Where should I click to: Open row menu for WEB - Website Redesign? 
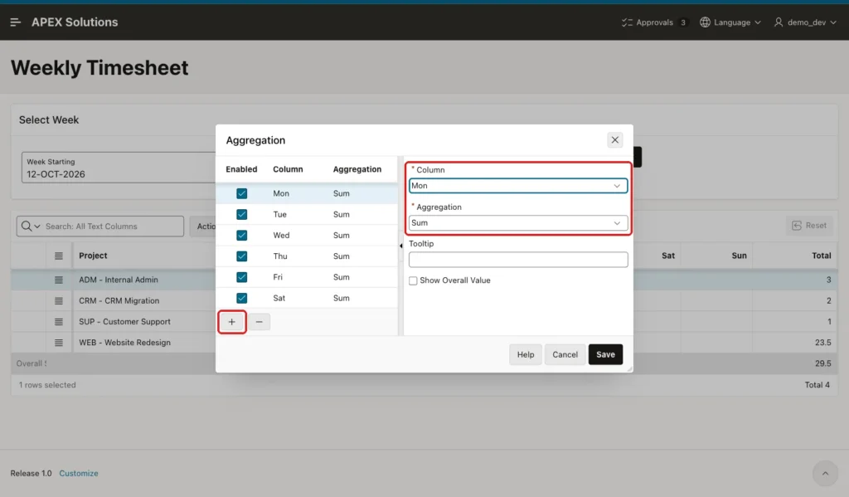point(59,343)
